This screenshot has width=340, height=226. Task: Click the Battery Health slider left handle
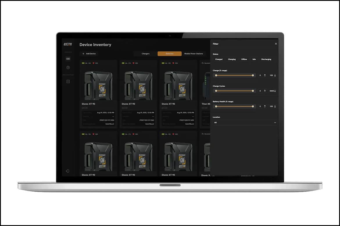coord(216,106)
